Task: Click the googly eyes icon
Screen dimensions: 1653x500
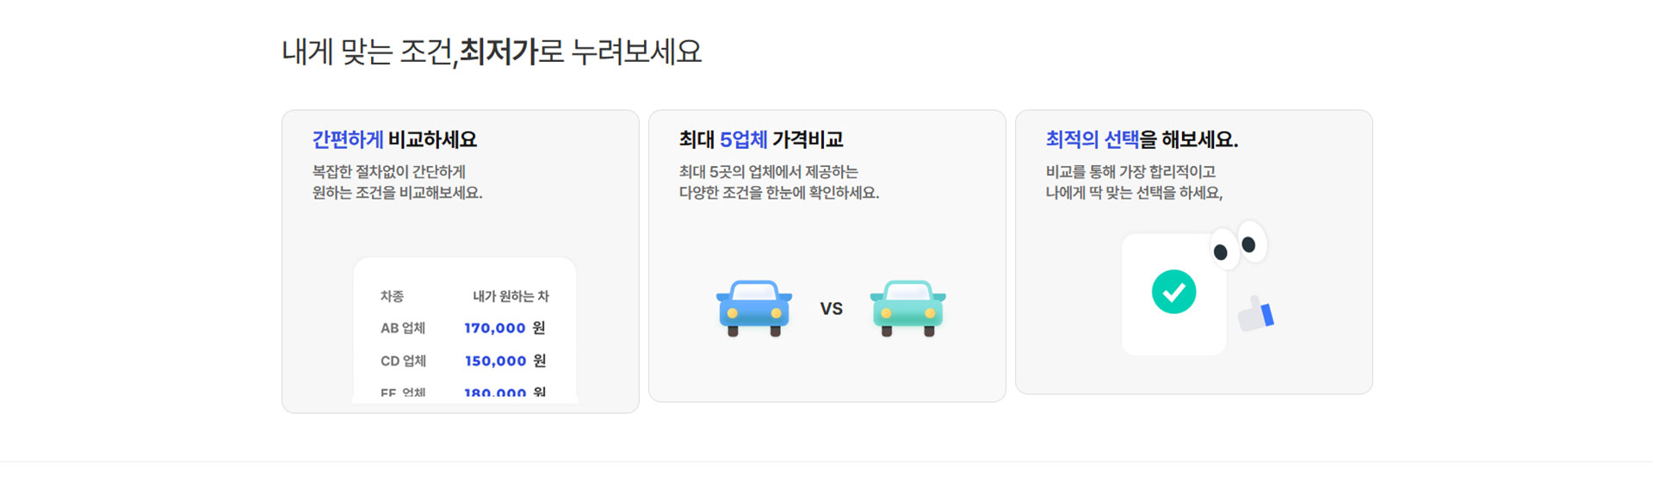Action: pos(1238,245)
